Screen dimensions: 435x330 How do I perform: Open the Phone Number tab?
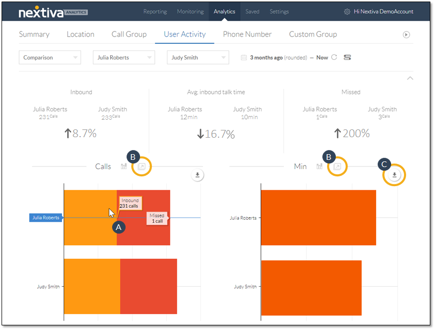coord(247,35)
